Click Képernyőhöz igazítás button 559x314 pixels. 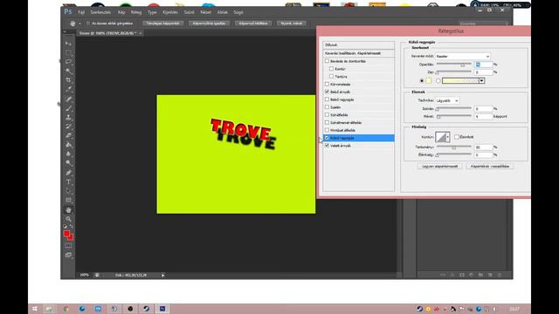click(209, 24)
